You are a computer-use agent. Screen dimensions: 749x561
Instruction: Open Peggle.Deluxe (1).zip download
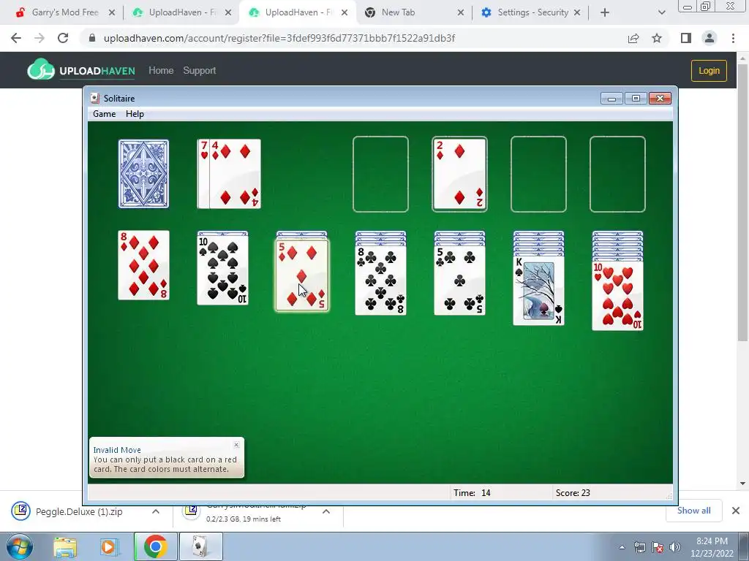(x=79, y=511)
